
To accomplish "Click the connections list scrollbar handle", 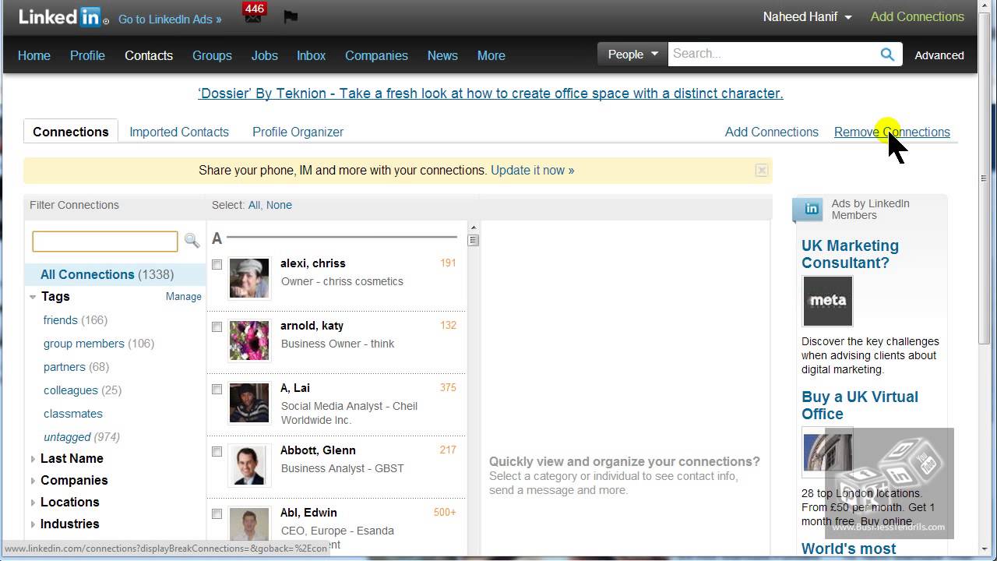I will [x=473, y=240].
